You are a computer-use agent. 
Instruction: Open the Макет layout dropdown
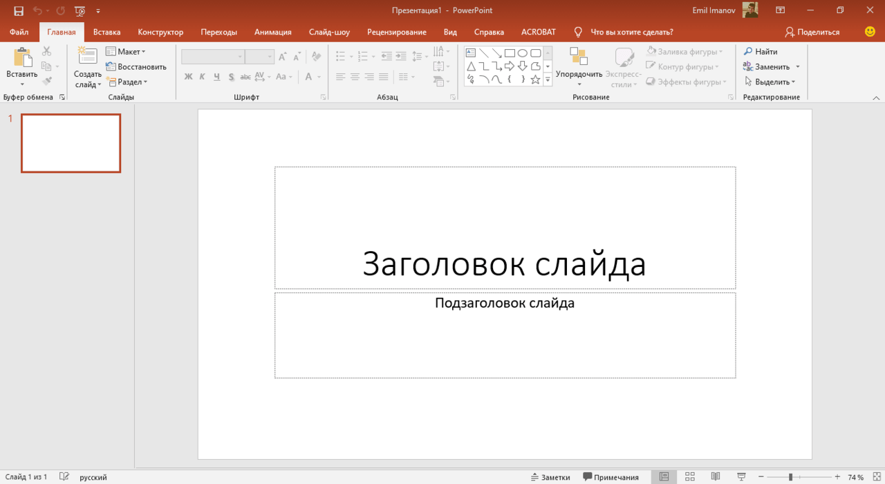pyautogui.click(x=126, y=52)
